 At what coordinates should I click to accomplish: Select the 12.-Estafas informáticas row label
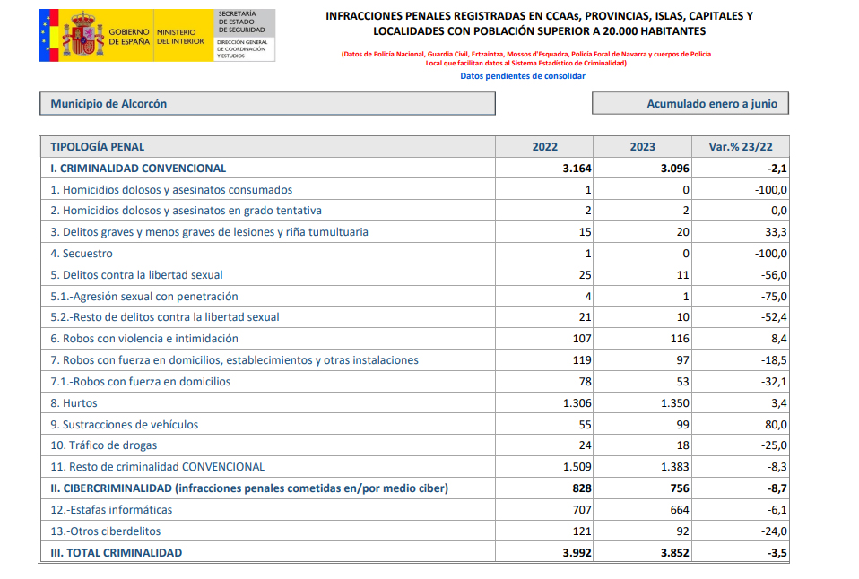111,510
